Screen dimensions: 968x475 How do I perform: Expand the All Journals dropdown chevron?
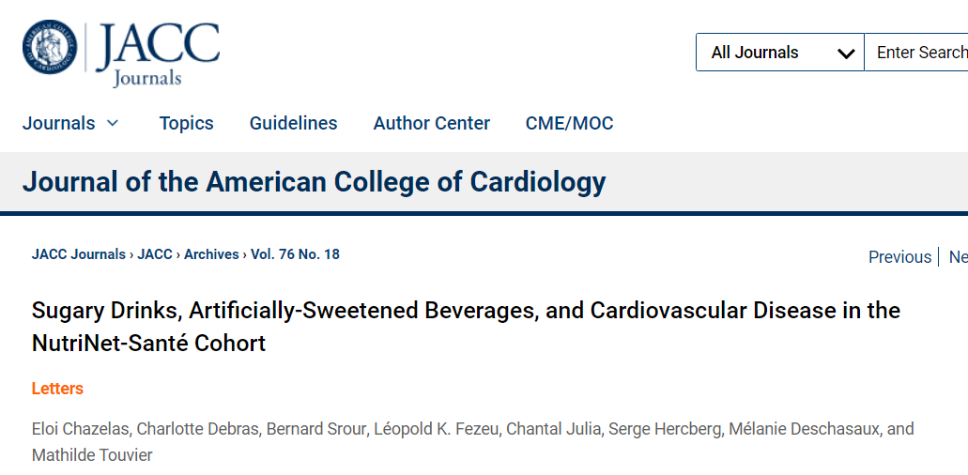(x=846, y=54)
